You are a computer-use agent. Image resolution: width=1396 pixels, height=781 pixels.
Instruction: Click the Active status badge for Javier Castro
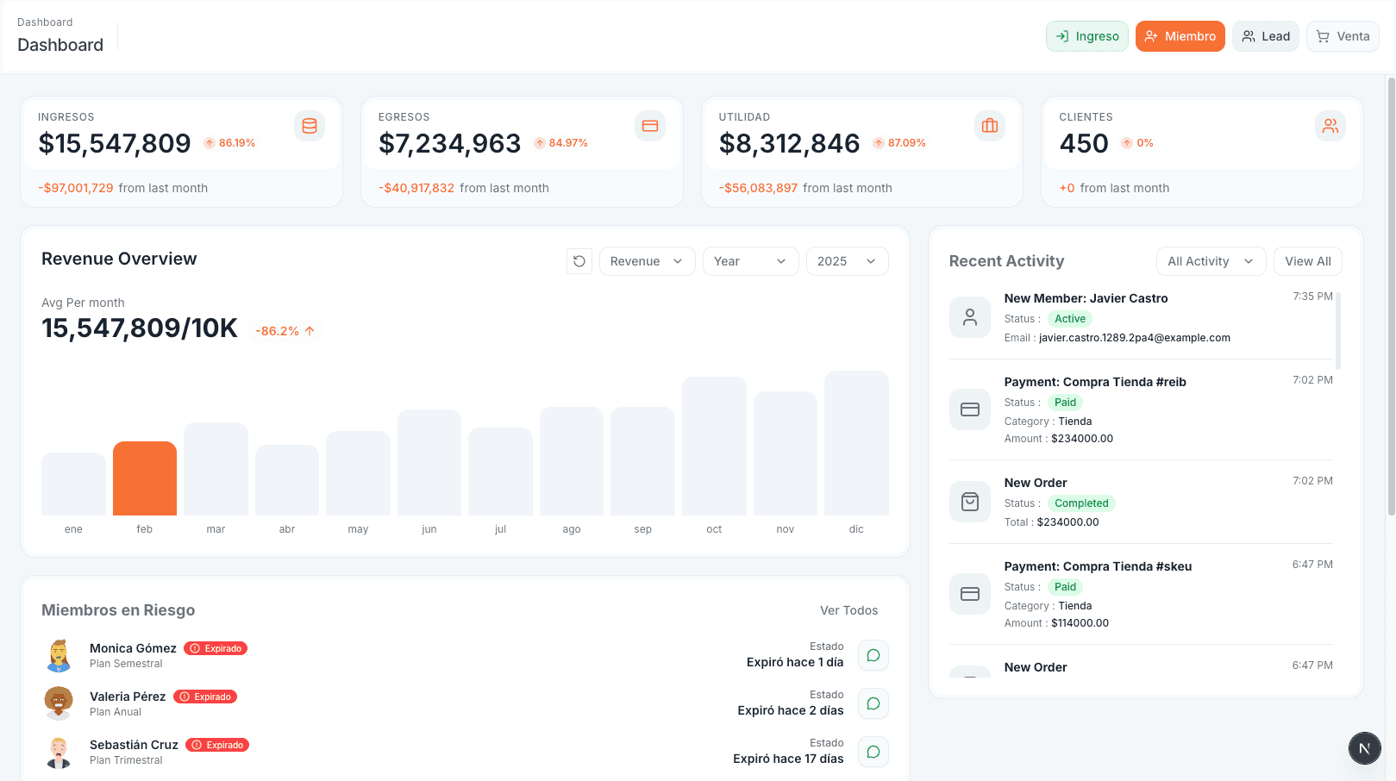click(1069, 318)
